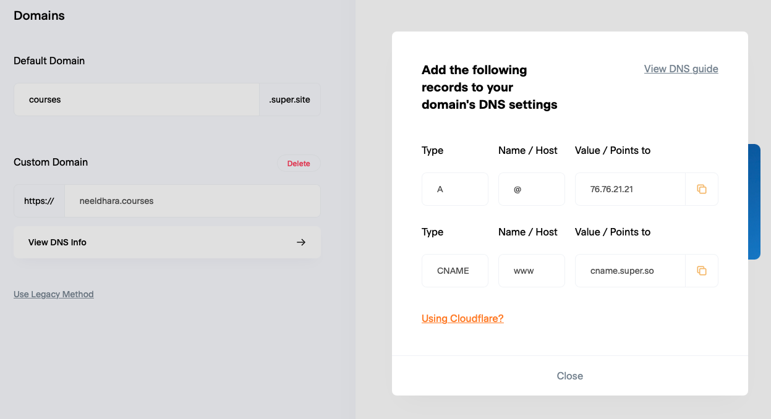Click the default domain field containing courses

137,99
